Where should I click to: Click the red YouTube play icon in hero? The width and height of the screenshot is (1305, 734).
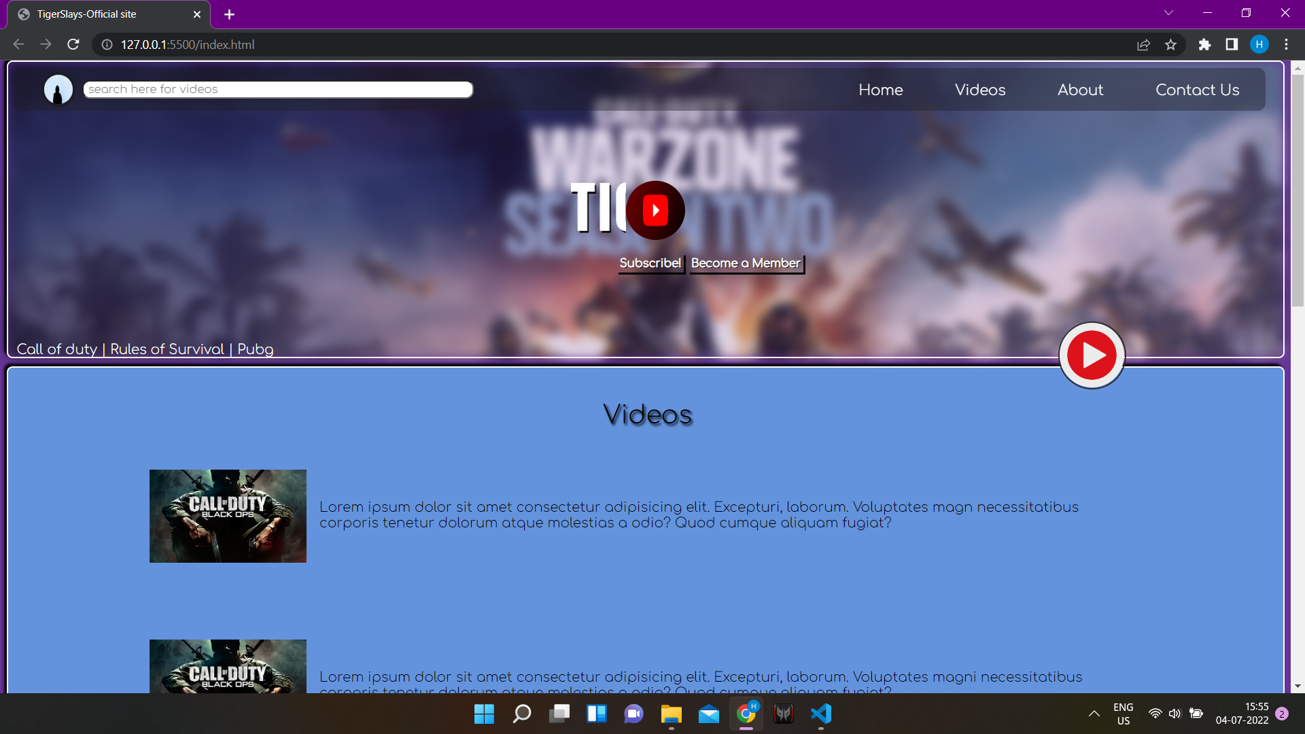tap(655, 210)
